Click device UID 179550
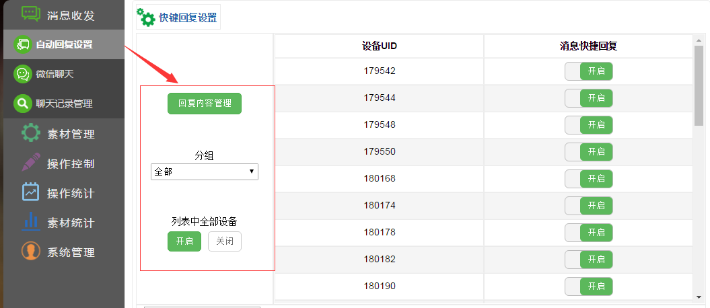710x308 pixels. coord(380,151)
